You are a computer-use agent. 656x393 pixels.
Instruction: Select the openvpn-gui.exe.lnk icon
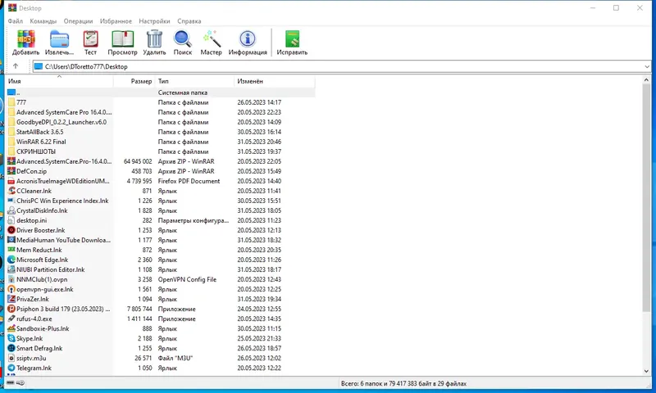[11, 289]
